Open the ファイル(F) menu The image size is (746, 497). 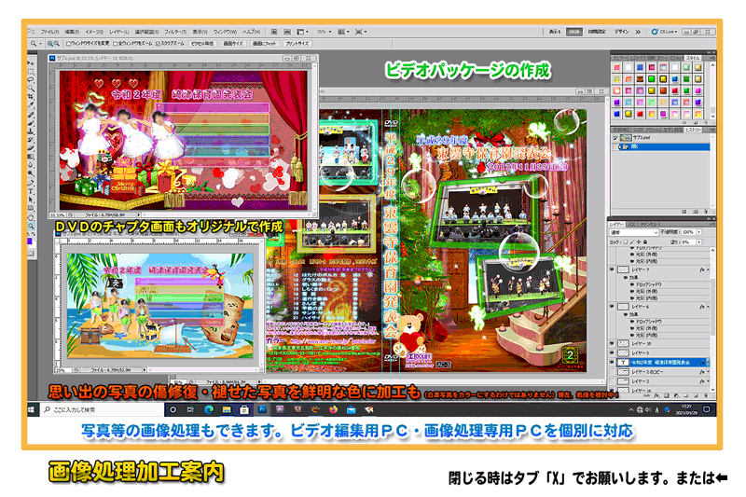click(50, 32)
